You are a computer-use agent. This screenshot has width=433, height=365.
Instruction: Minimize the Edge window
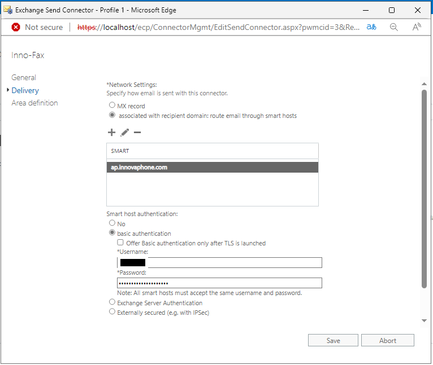(366, 10)
